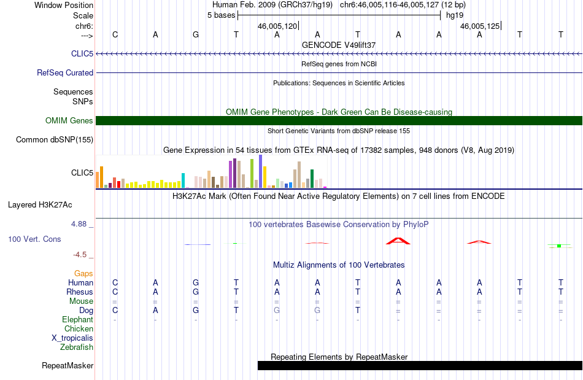
Task: Click the 4.88 PhyloP upper bound value
Action: [79, 224]
